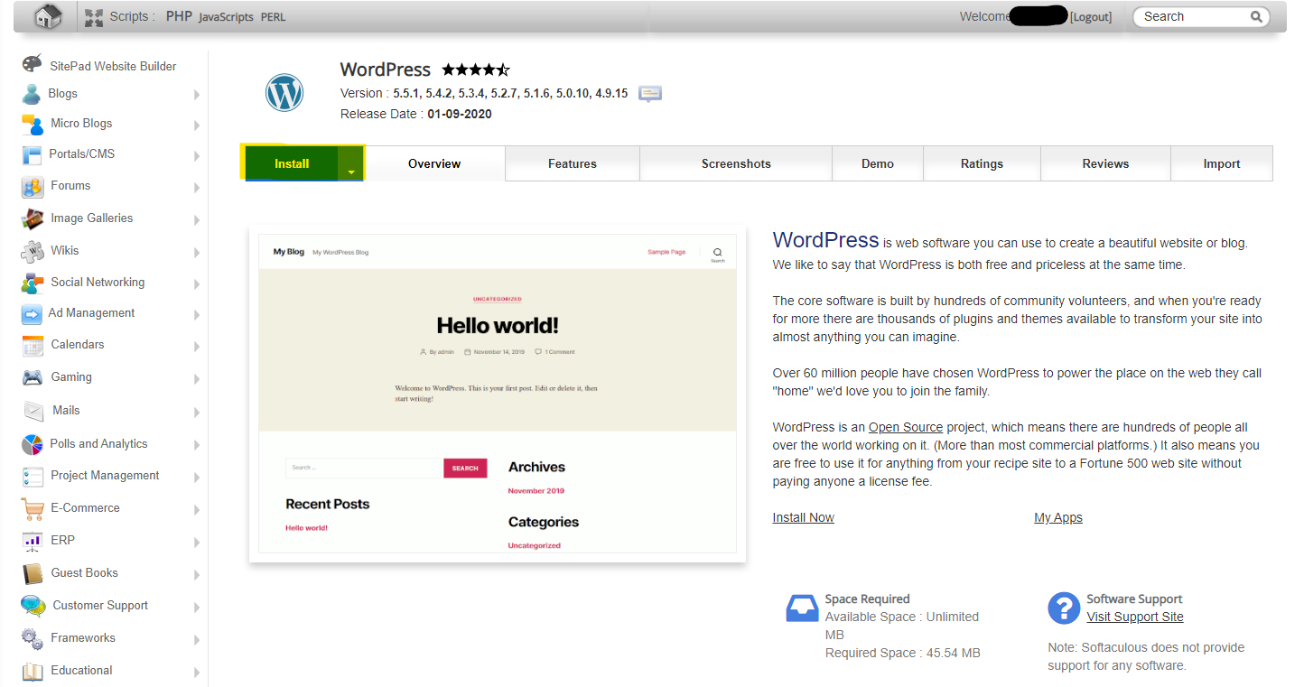Image resolution: width=1304 pixels, height=687 pixels.
Task: Click the Image Galleries icon
Action: [33, 218]
